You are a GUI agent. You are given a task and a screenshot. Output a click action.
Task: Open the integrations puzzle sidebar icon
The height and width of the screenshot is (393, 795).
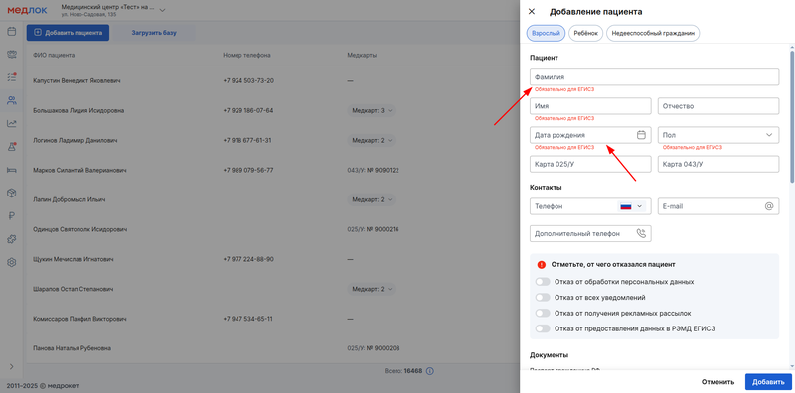point(12,239)
